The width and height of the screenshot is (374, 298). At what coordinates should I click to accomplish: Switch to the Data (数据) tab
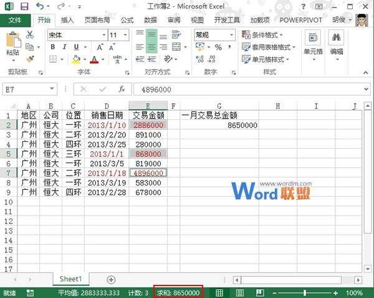(150, 21)
